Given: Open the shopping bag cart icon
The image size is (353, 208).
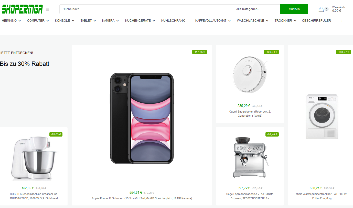Looking at the screenshot, I should pyautogui.click(x=321, y=9).
